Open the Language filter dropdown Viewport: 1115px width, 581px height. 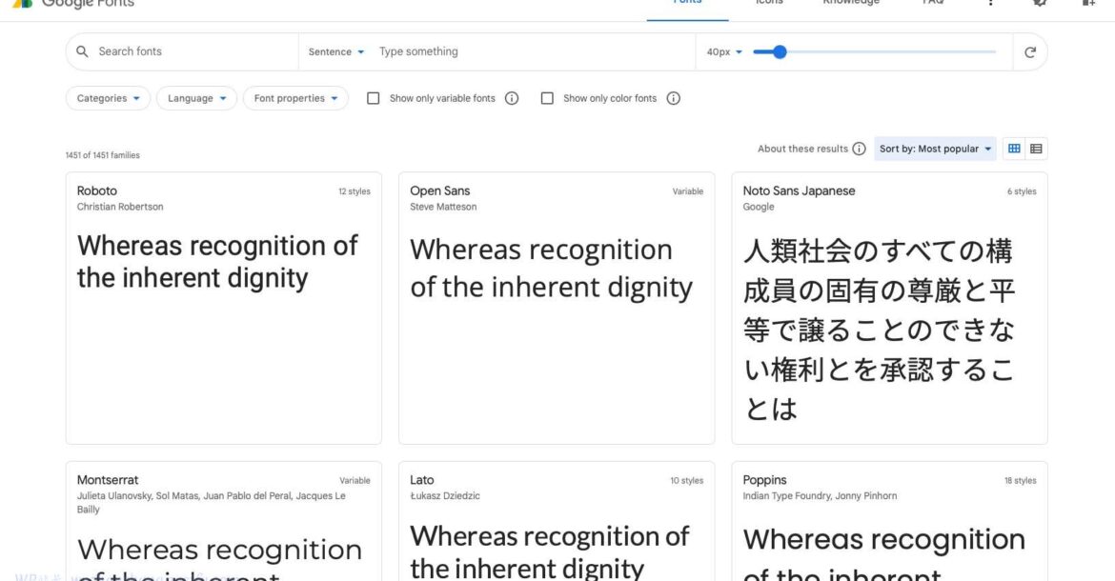coord(196,97)
